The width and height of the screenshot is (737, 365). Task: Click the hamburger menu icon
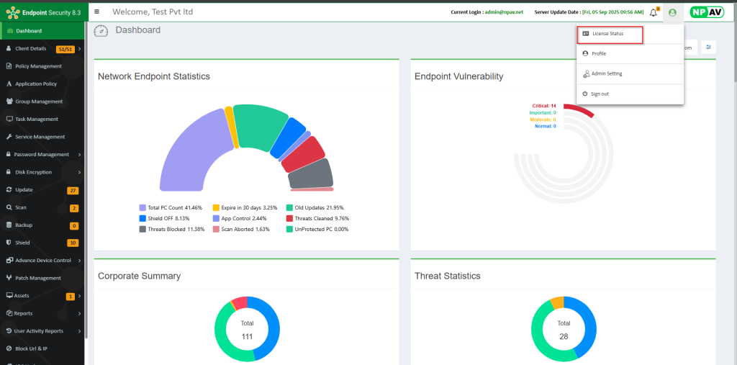(x=97, y=12)
